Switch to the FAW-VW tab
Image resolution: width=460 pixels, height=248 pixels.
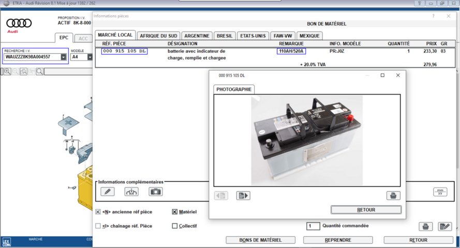[x=283, y=36]
